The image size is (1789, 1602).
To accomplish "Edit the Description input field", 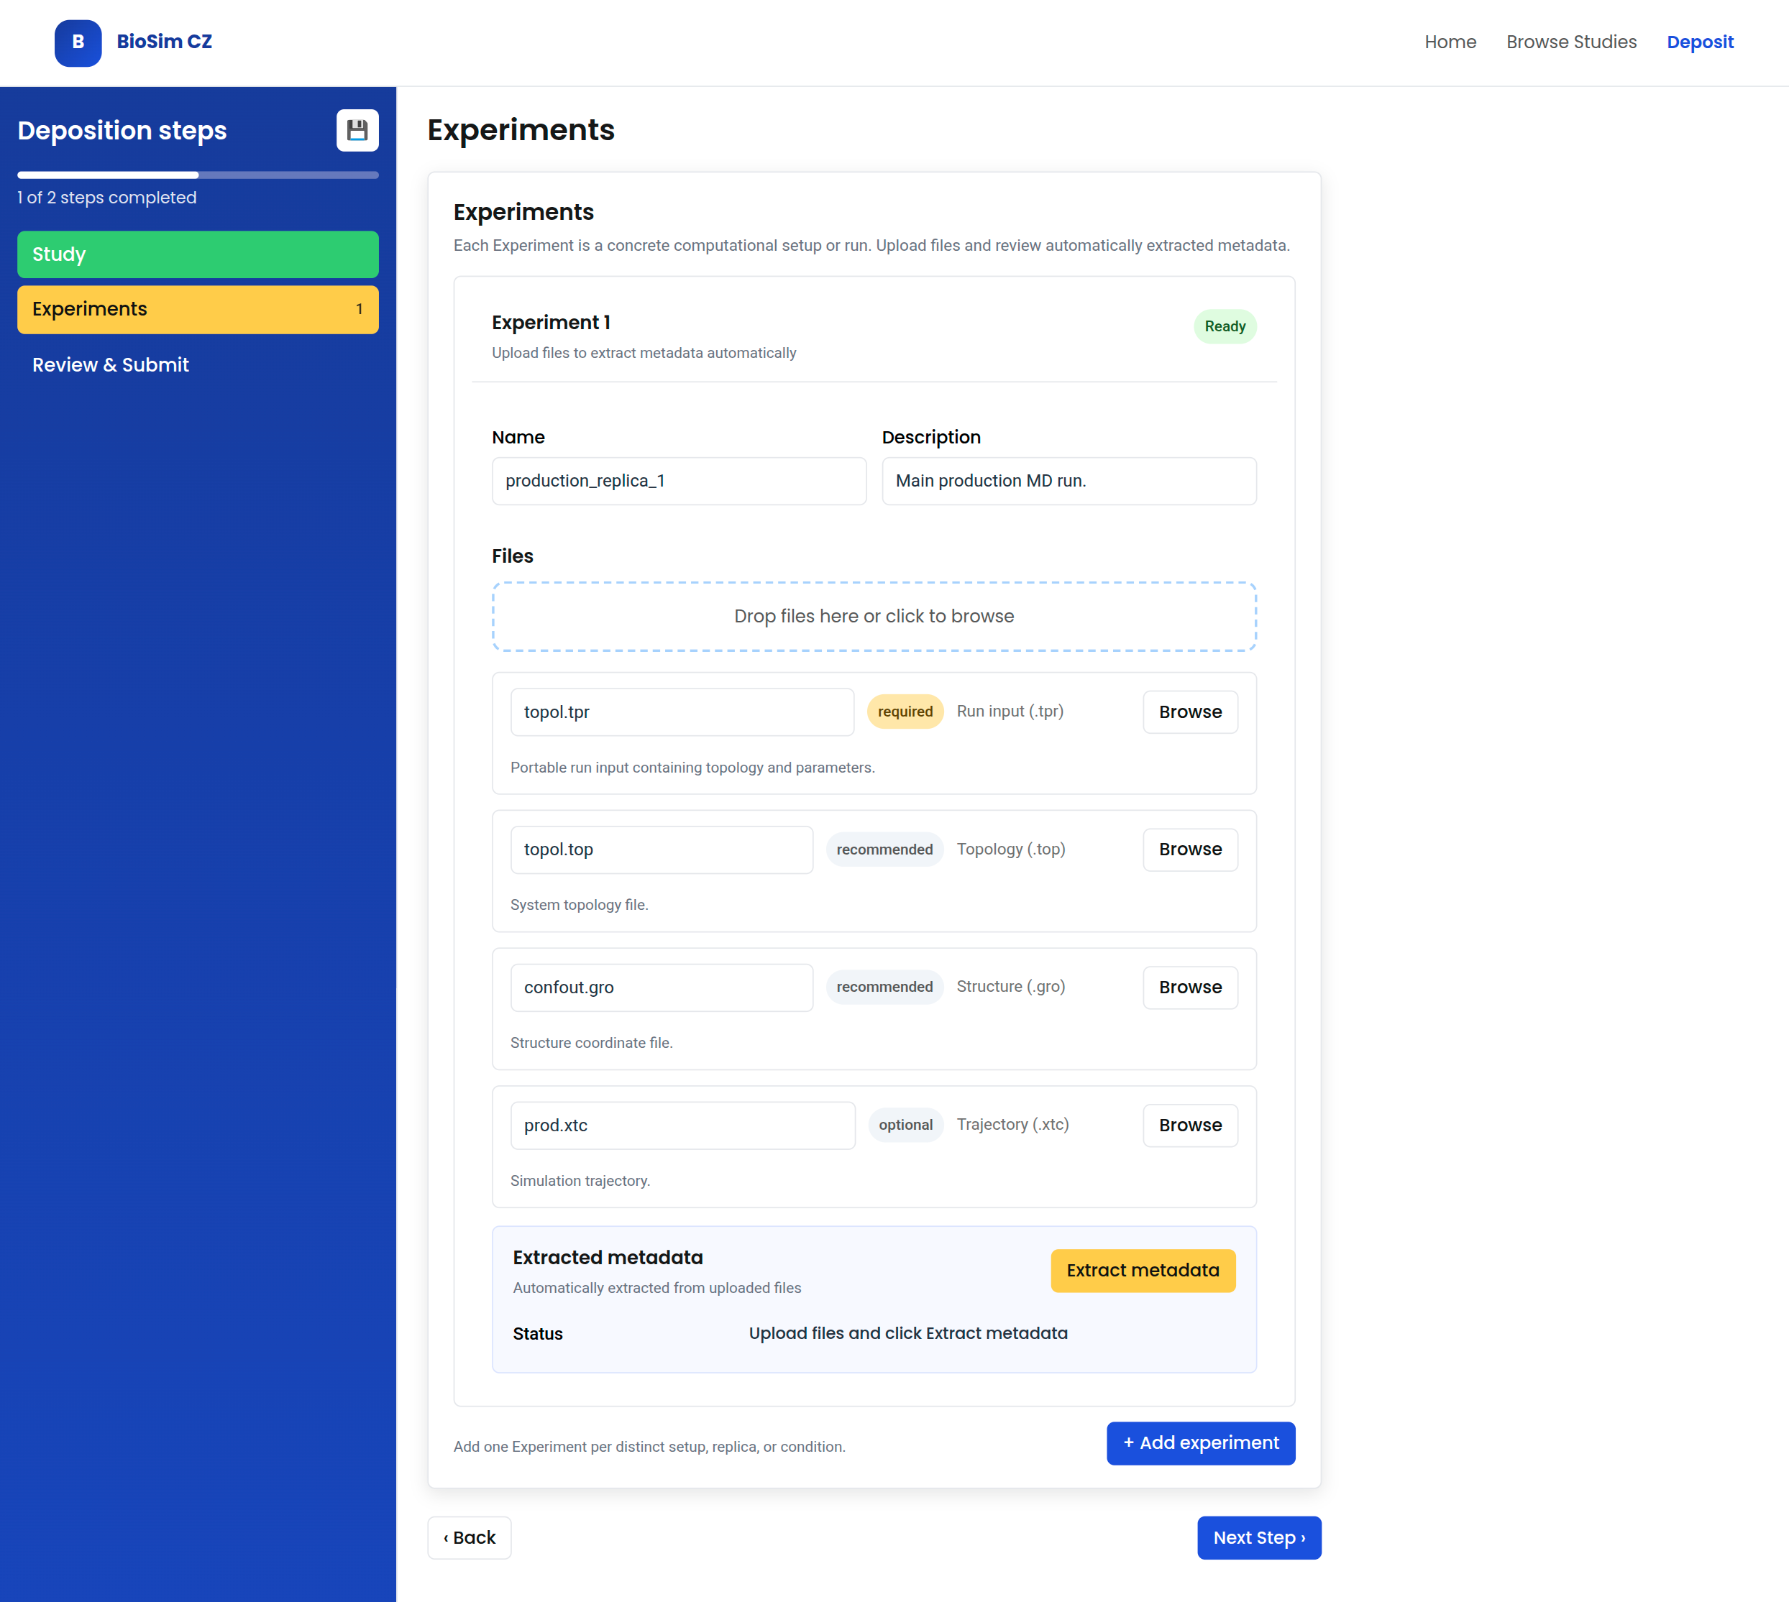I will pyautogui.click(x=1069, y=481).
